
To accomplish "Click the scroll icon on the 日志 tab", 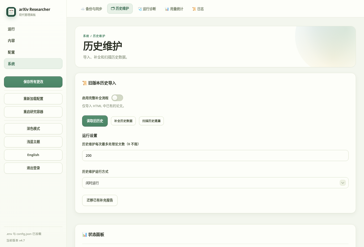I will tap(194, 9).
